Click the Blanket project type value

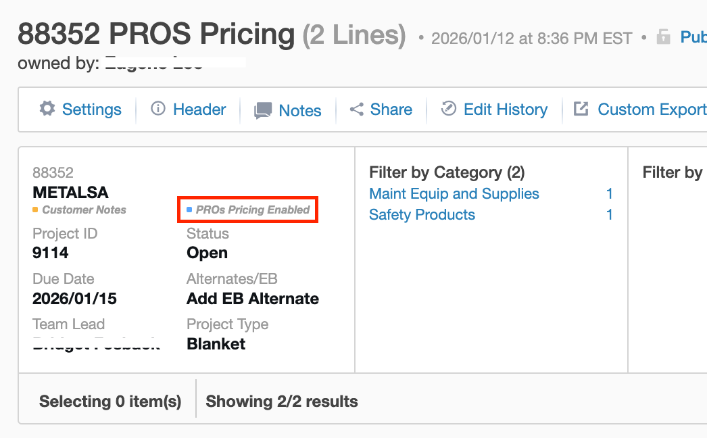(216, 344)
